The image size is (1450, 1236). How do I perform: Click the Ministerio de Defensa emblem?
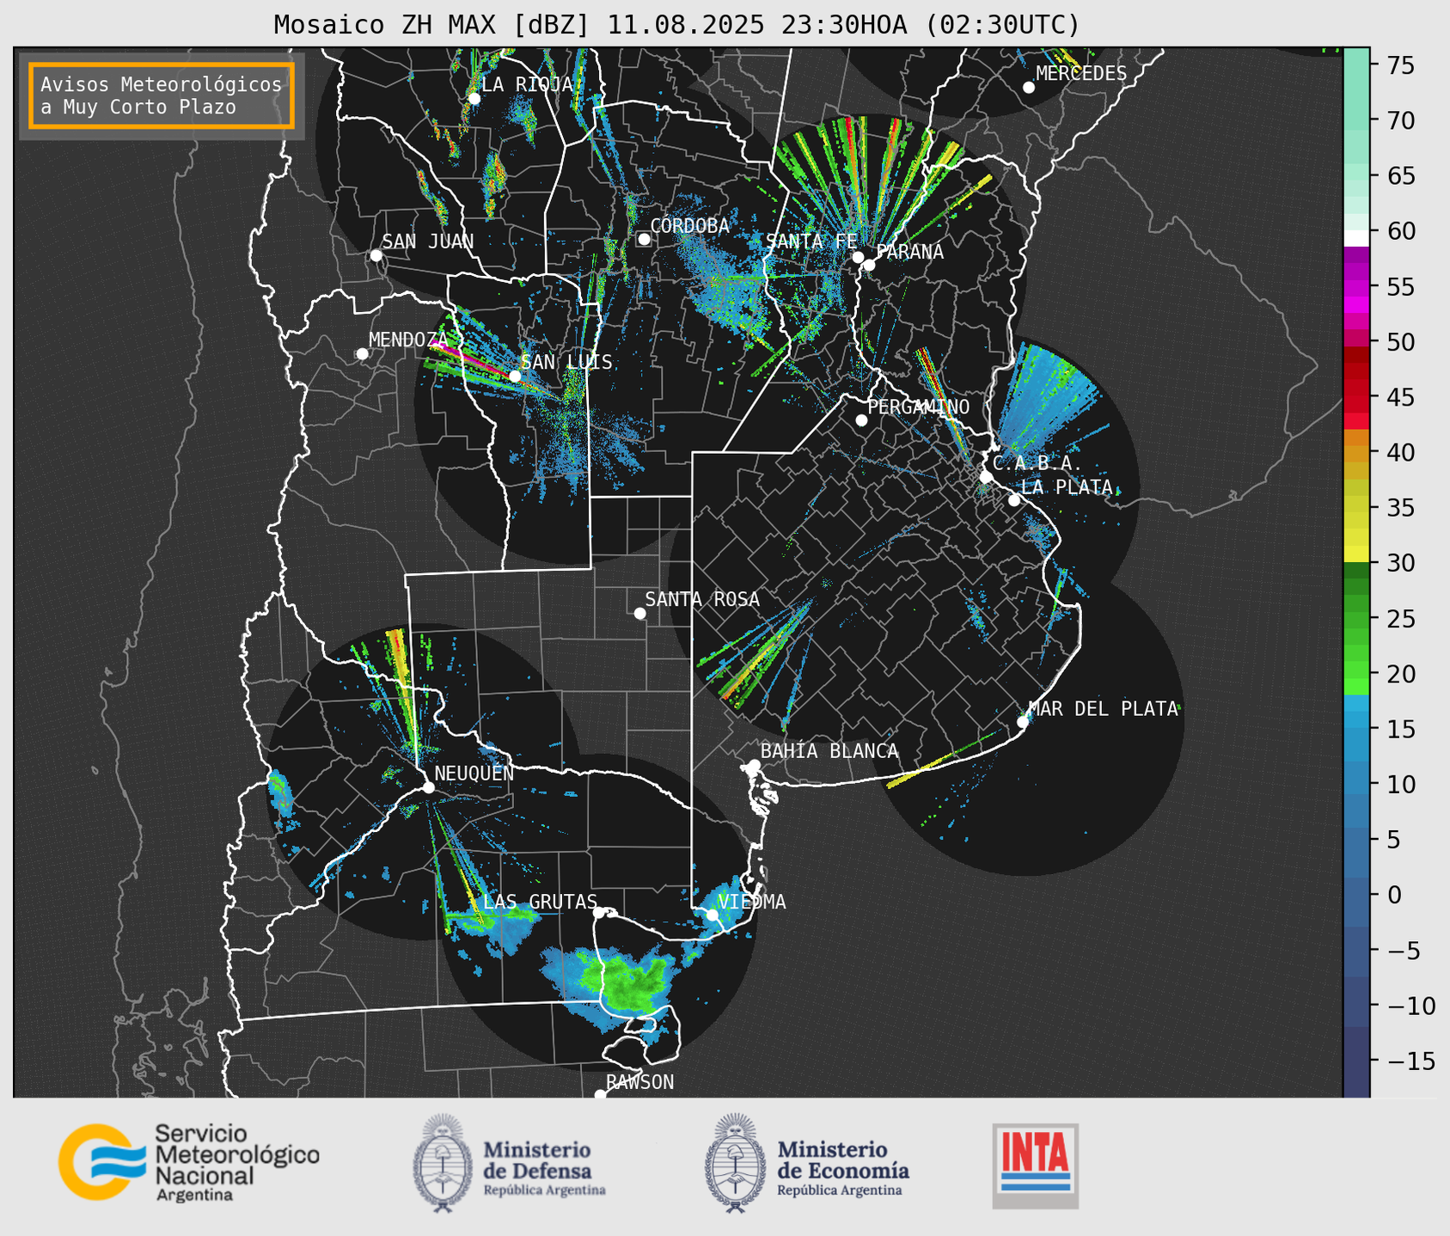click(x=442, y=1162)
